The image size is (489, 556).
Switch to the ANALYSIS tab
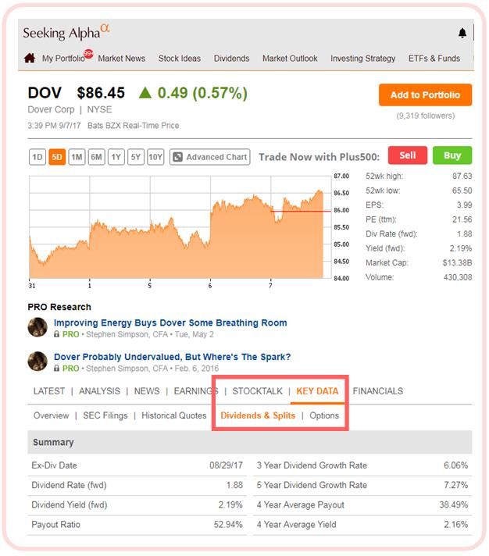[x=99, y=390]
